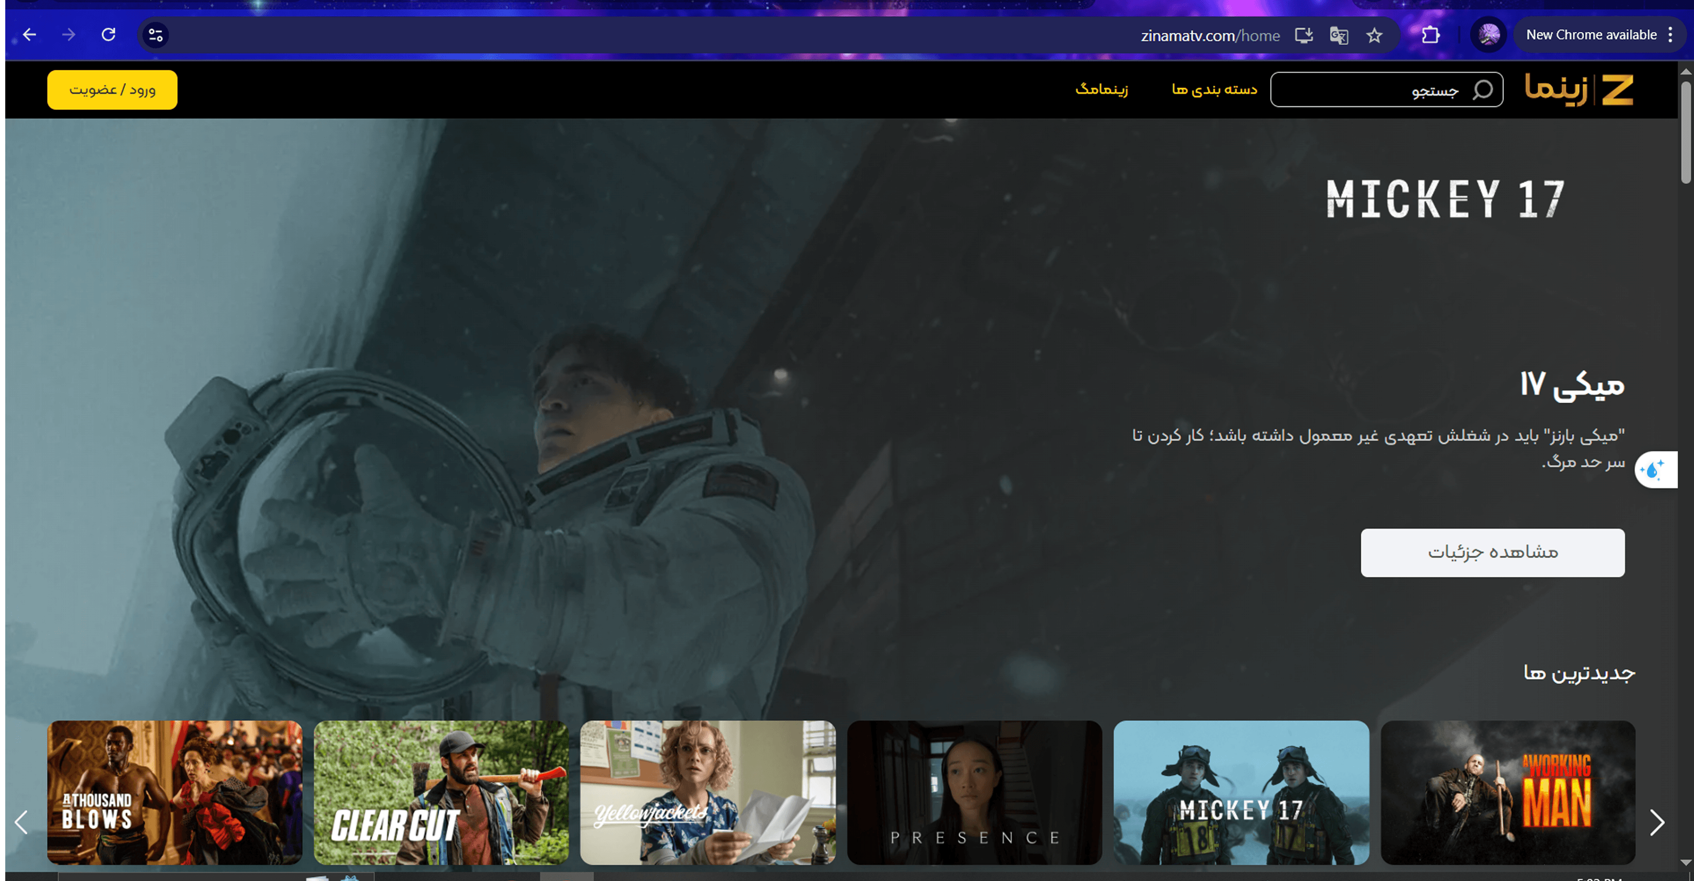The image size is (1694, 881).
Task: Open Chrome three-dot menu
Action: tap(1671, 35)
